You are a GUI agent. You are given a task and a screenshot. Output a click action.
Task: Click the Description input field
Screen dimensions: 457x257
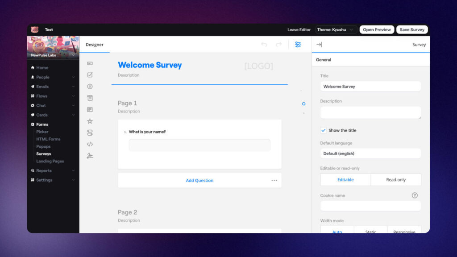370,112
